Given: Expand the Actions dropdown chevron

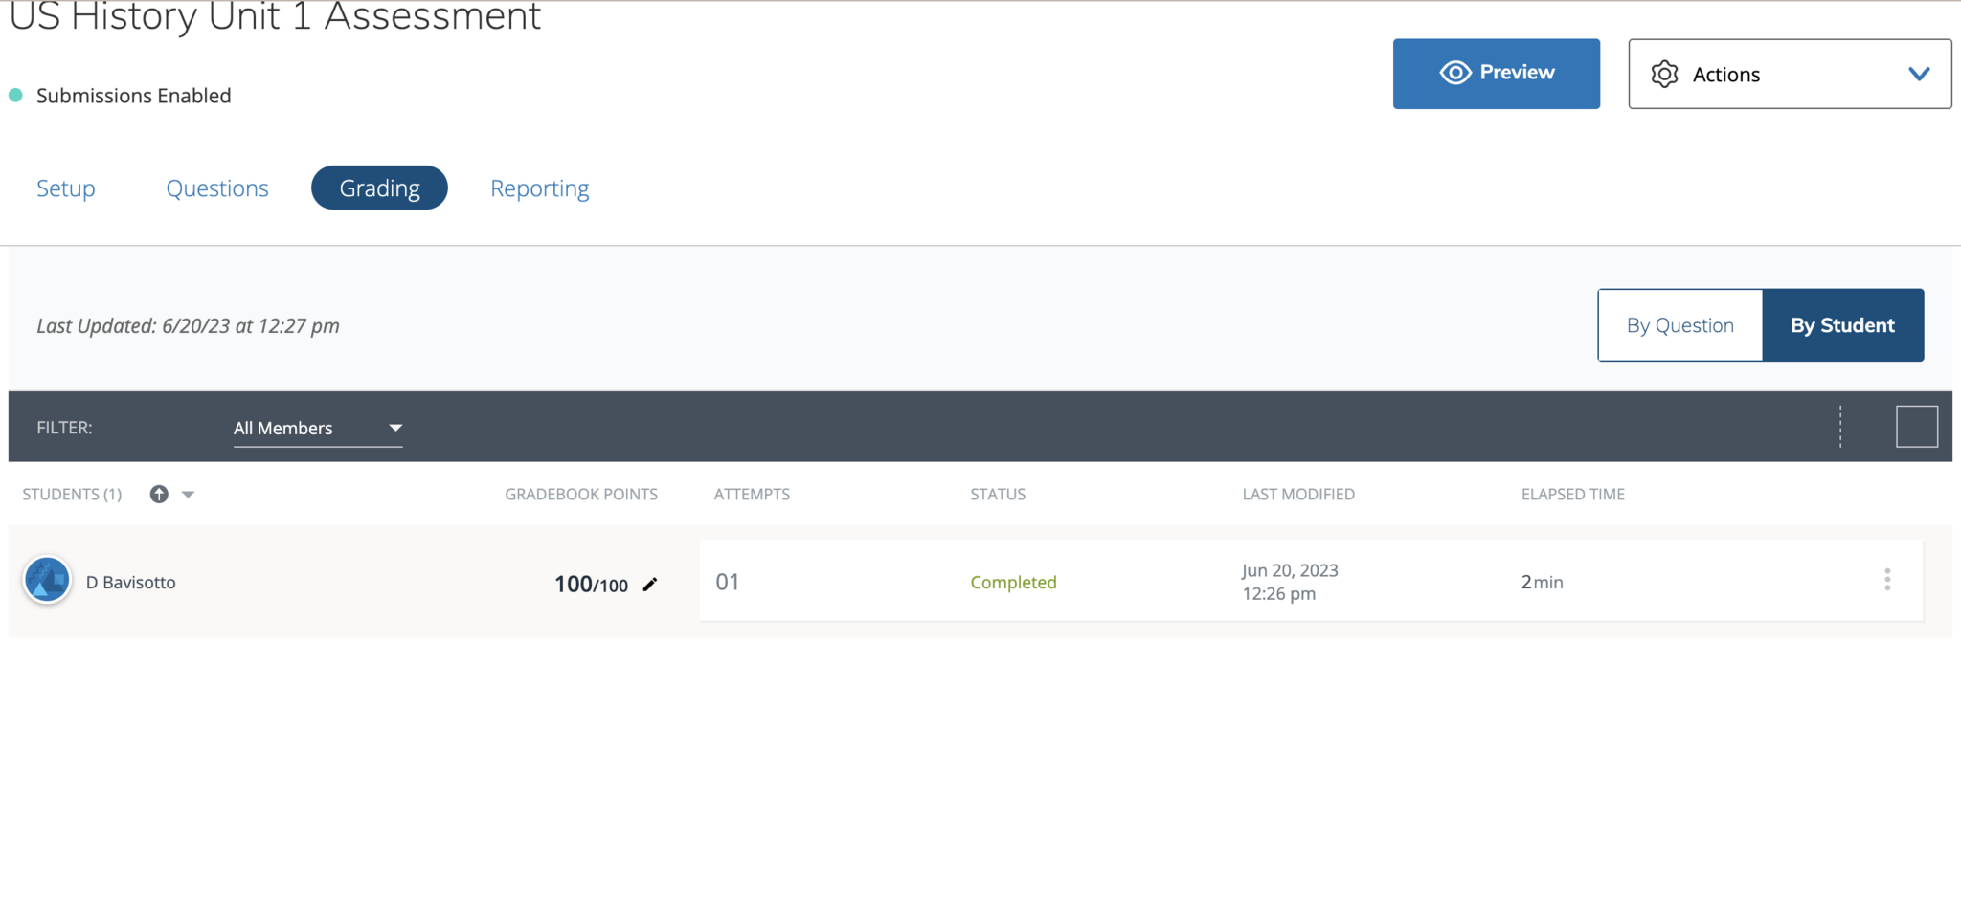Looking at the screenshot, I should [x=1919, y=74].
